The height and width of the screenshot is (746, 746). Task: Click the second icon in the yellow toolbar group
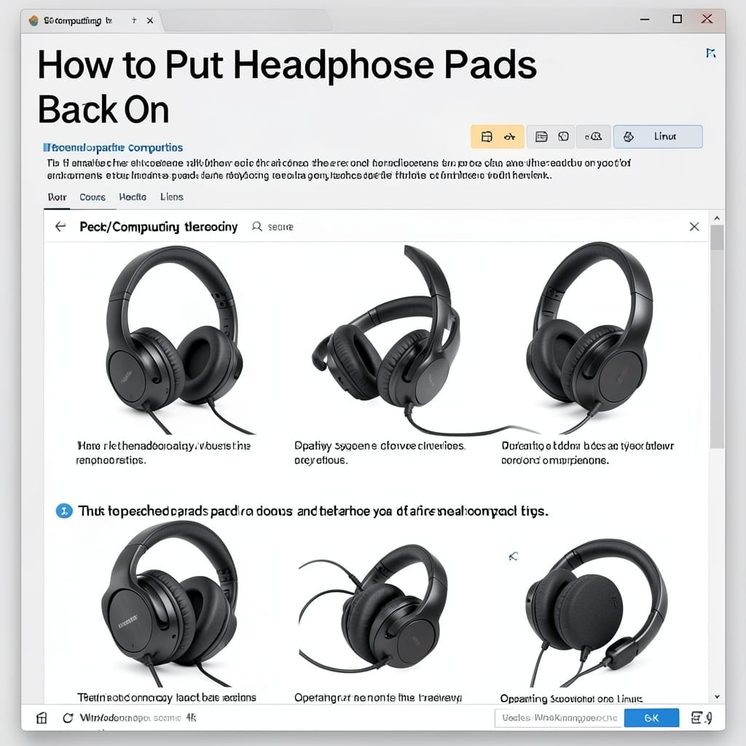pos(509,137)
